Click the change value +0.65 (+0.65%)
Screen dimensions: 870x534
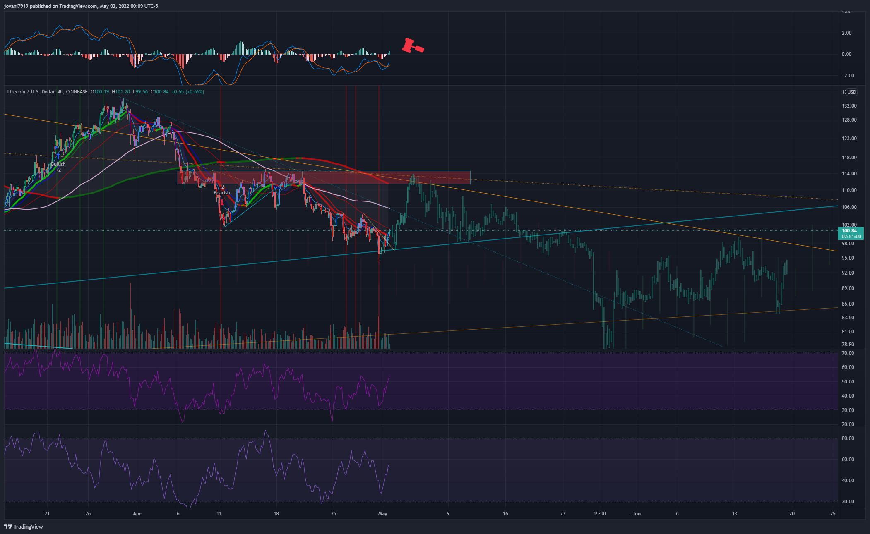188,92
